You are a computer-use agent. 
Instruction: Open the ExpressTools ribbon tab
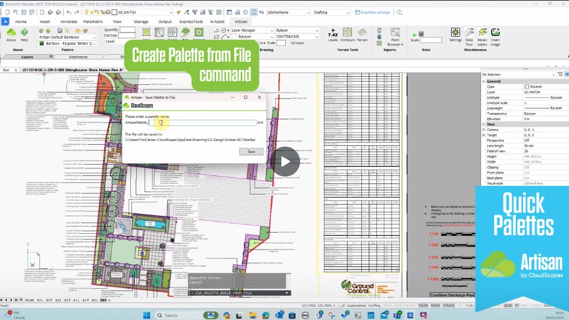[191, 21]
